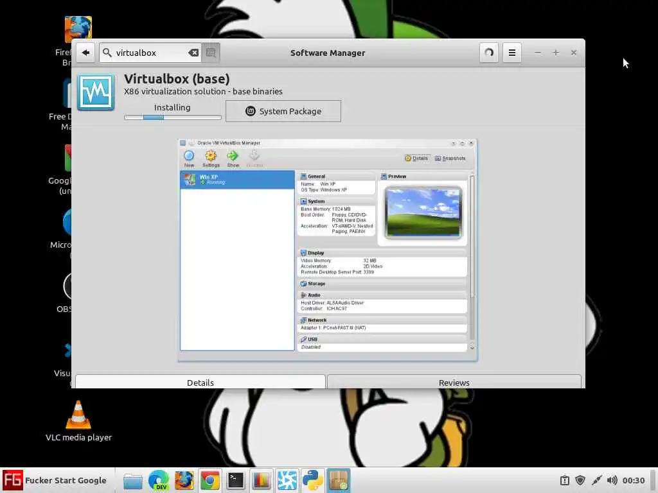Open the colorful bars app in taskbar
The height and width of the screenshot is (493, 658).
point(261,480)
